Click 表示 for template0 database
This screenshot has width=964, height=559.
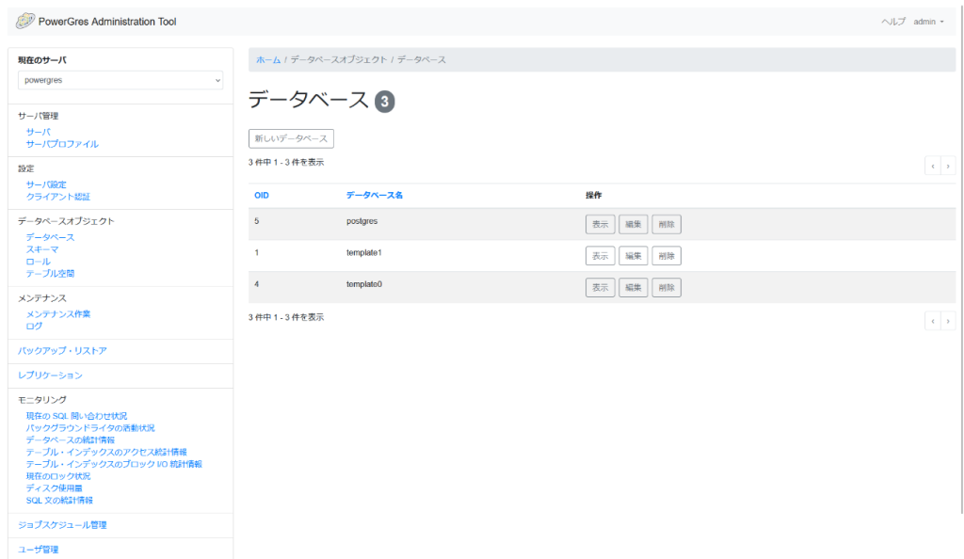point(600,287)
